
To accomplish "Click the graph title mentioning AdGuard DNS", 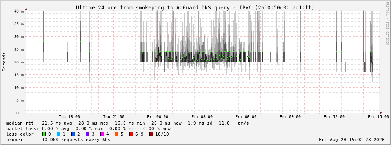I will click(x=195, y=8).
